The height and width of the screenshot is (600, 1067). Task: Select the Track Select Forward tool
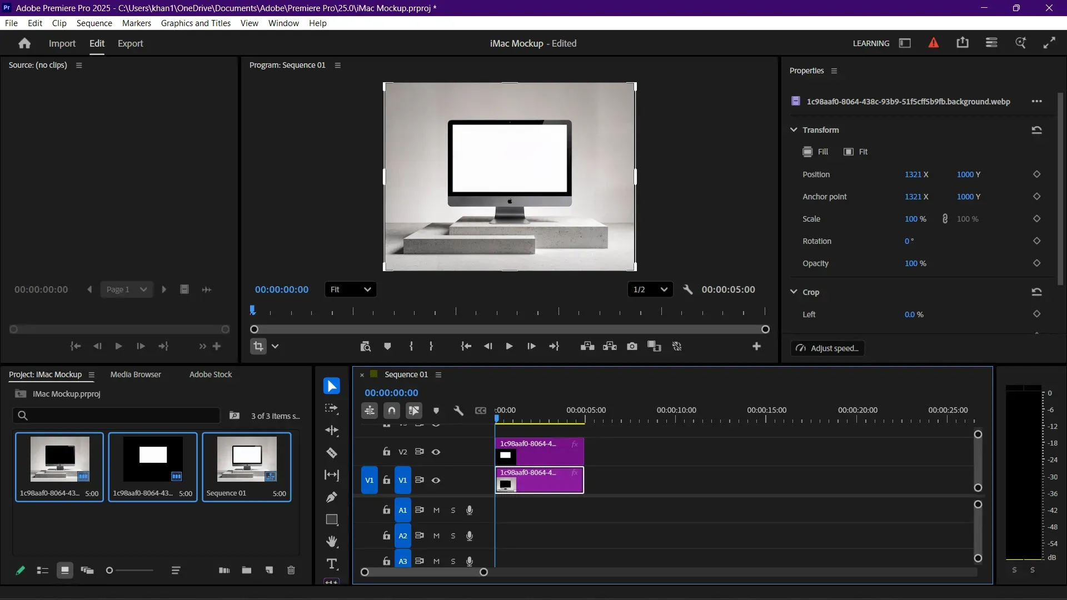pos(332,408)
